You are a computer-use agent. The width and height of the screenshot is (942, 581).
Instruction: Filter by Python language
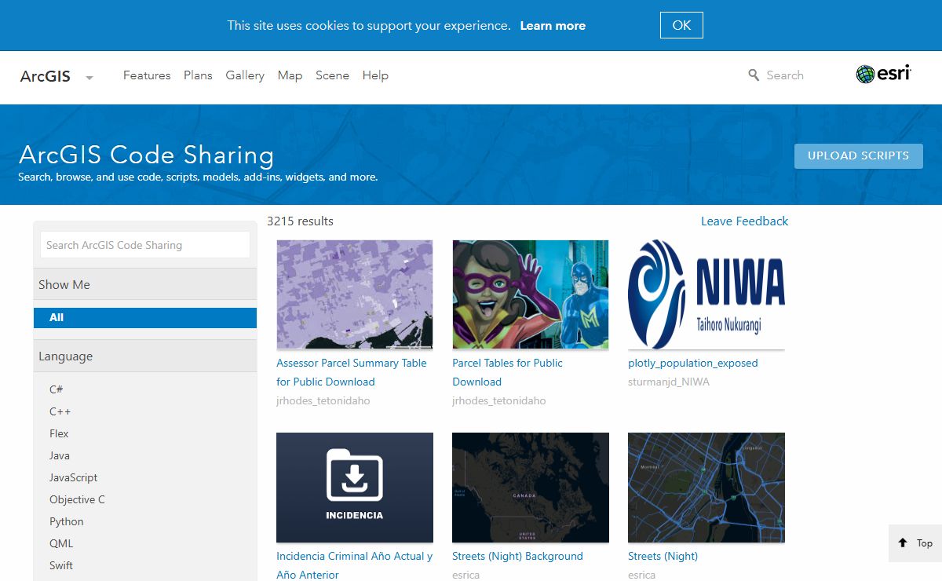click(x=67, y=521)
